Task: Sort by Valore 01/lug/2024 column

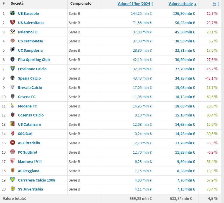Action: (133, 4)
